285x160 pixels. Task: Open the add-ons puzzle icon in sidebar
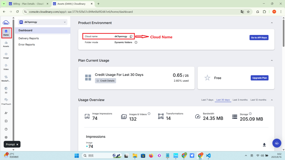(6, 121)
